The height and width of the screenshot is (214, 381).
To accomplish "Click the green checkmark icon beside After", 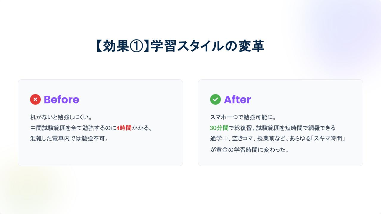I will pos(215,100).
